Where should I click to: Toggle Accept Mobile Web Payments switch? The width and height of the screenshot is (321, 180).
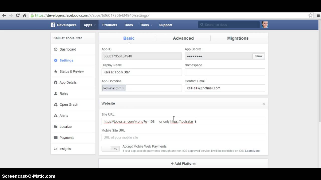111,149
